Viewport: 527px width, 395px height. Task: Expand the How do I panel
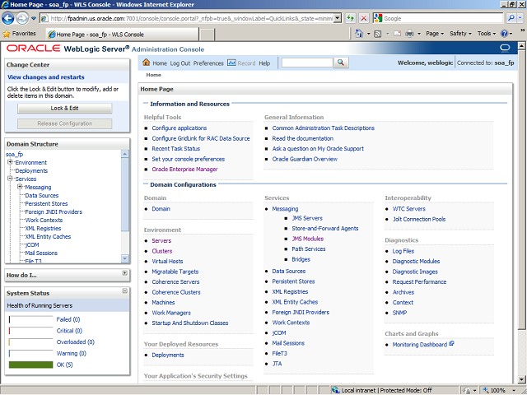(x=124, y=273)
